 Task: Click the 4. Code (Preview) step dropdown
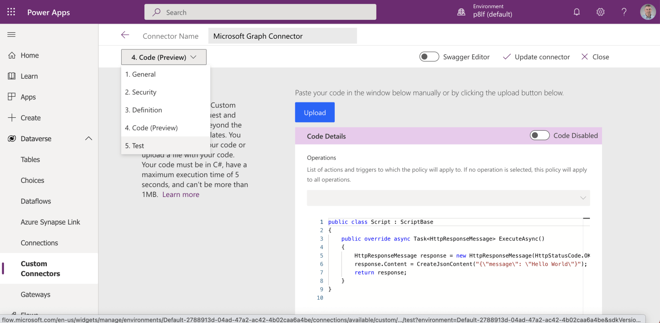click(164, 57)
